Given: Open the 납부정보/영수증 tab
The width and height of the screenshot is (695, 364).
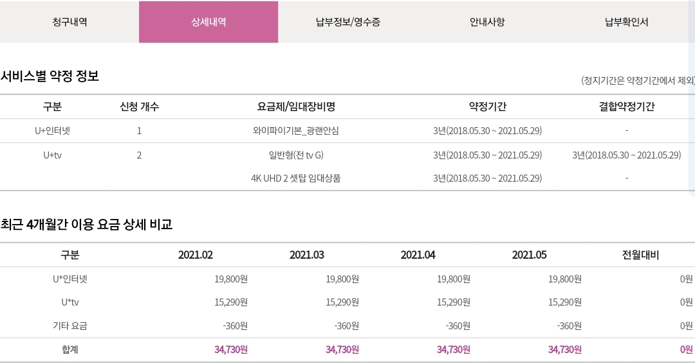Looking at the screenshot, I should [x=348, y=22].
